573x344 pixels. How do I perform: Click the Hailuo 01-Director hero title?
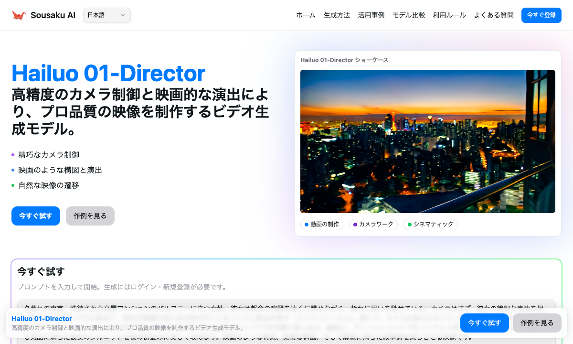point(108,73)
